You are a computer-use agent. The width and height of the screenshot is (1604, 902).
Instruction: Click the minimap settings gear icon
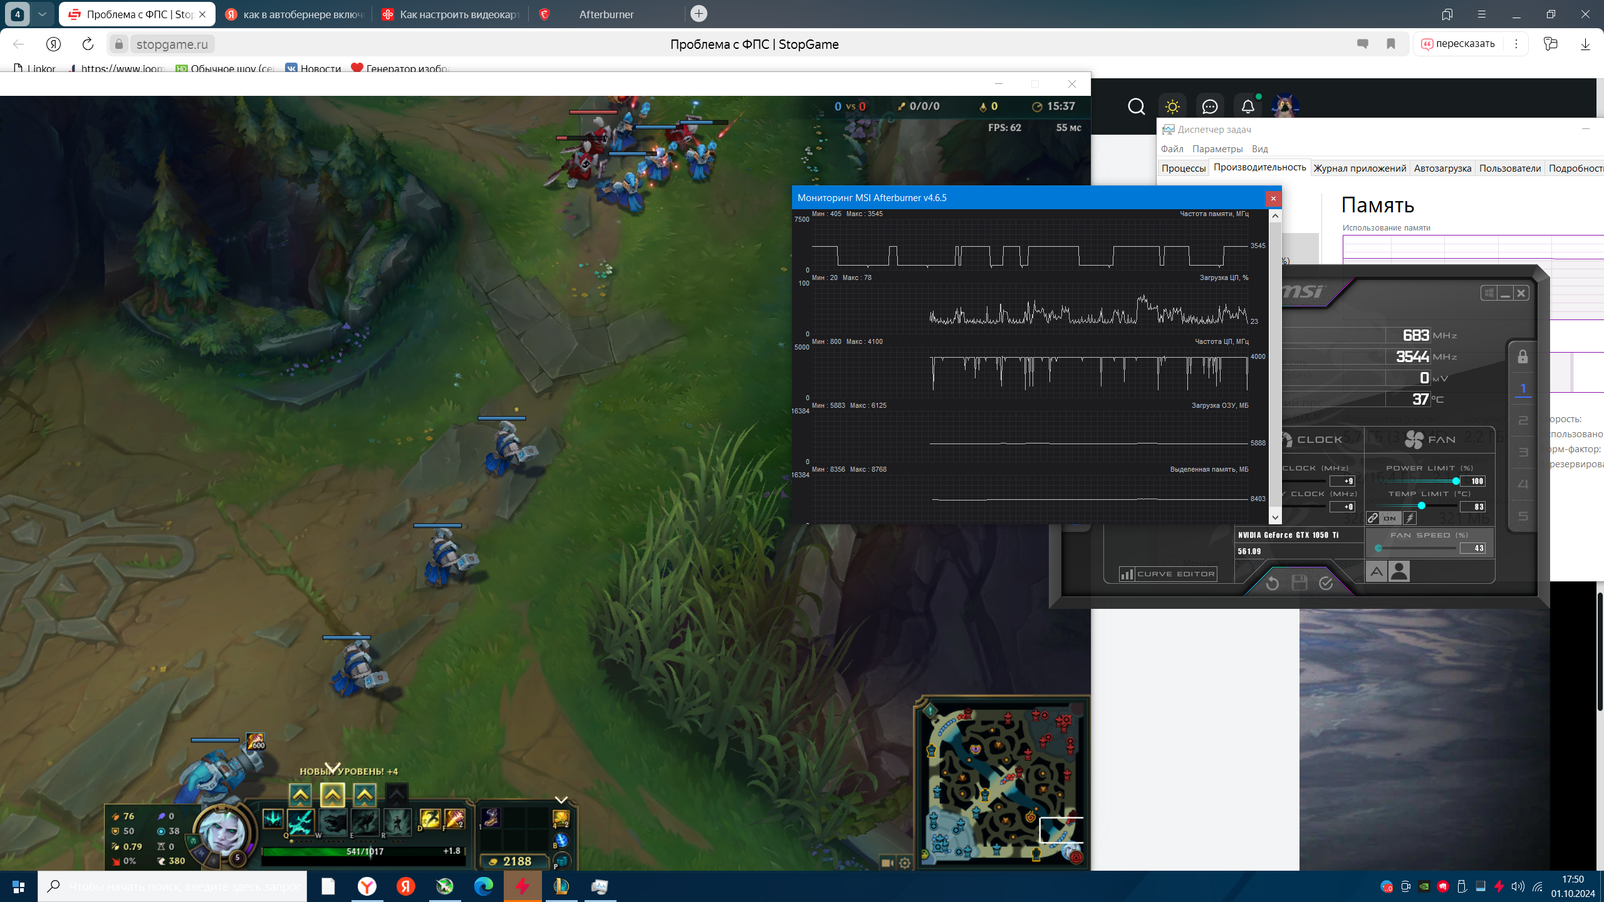[905, 863]
